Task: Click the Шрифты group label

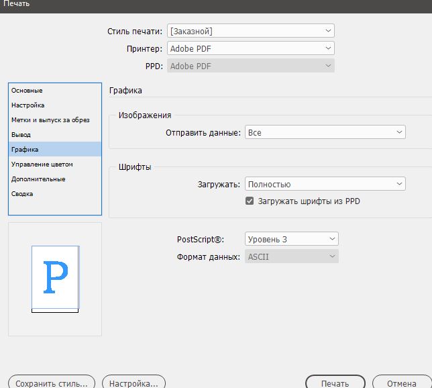Action: pyautogui.click(x=135, y=167)
